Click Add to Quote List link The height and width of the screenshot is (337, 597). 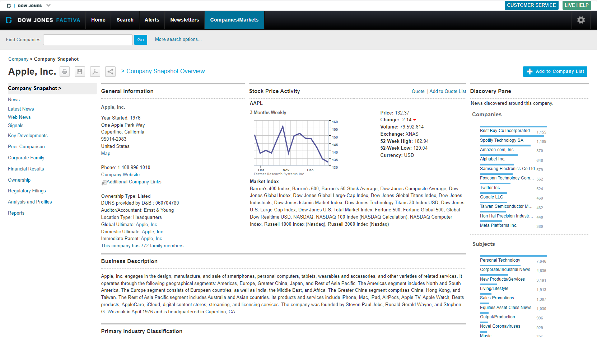pyautogui.click(x=448, y=92)
